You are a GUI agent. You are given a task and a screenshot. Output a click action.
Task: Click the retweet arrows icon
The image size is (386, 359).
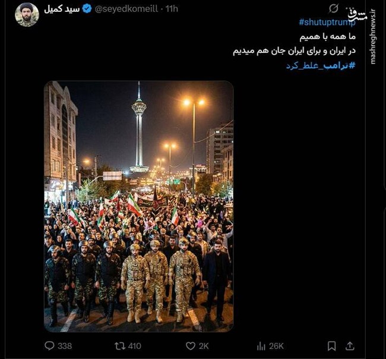(120, 346)
